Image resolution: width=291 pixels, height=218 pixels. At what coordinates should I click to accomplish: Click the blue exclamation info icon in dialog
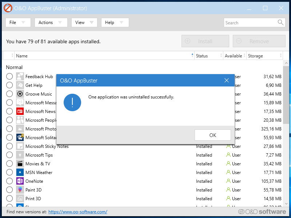[x=72, y=102]
